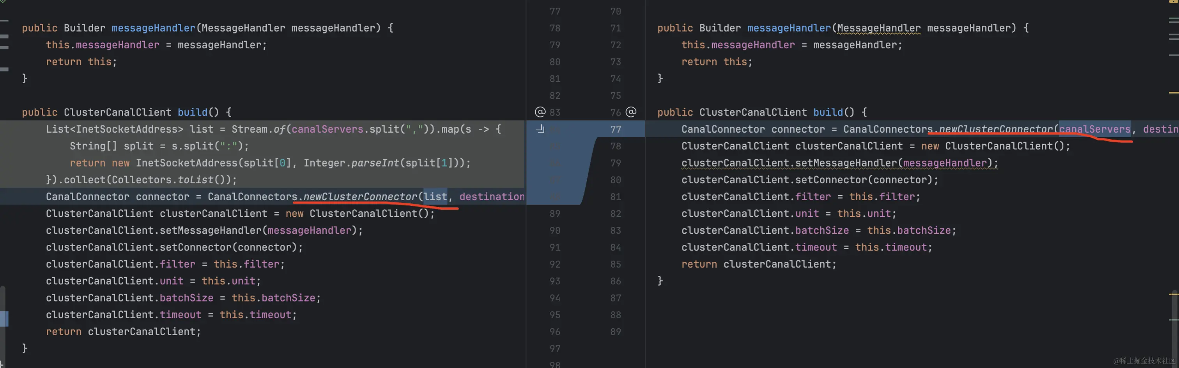Click line number 80 in the left gutter
Image resolution: width=1179 pixels, height=368 pixels.
tap(555, 61)
